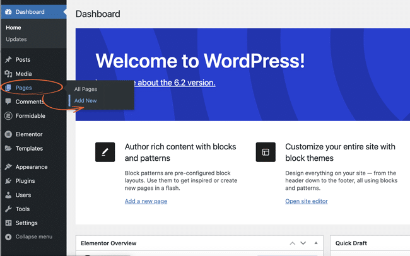This screenshot has height=256, width=410.
Task: Click the 'Welcome to WordPress!' heading
Action: [200, 61]
